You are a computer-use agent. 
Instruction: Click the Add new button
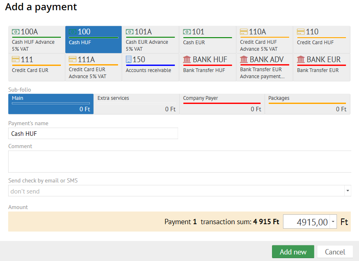coord(293,252)
